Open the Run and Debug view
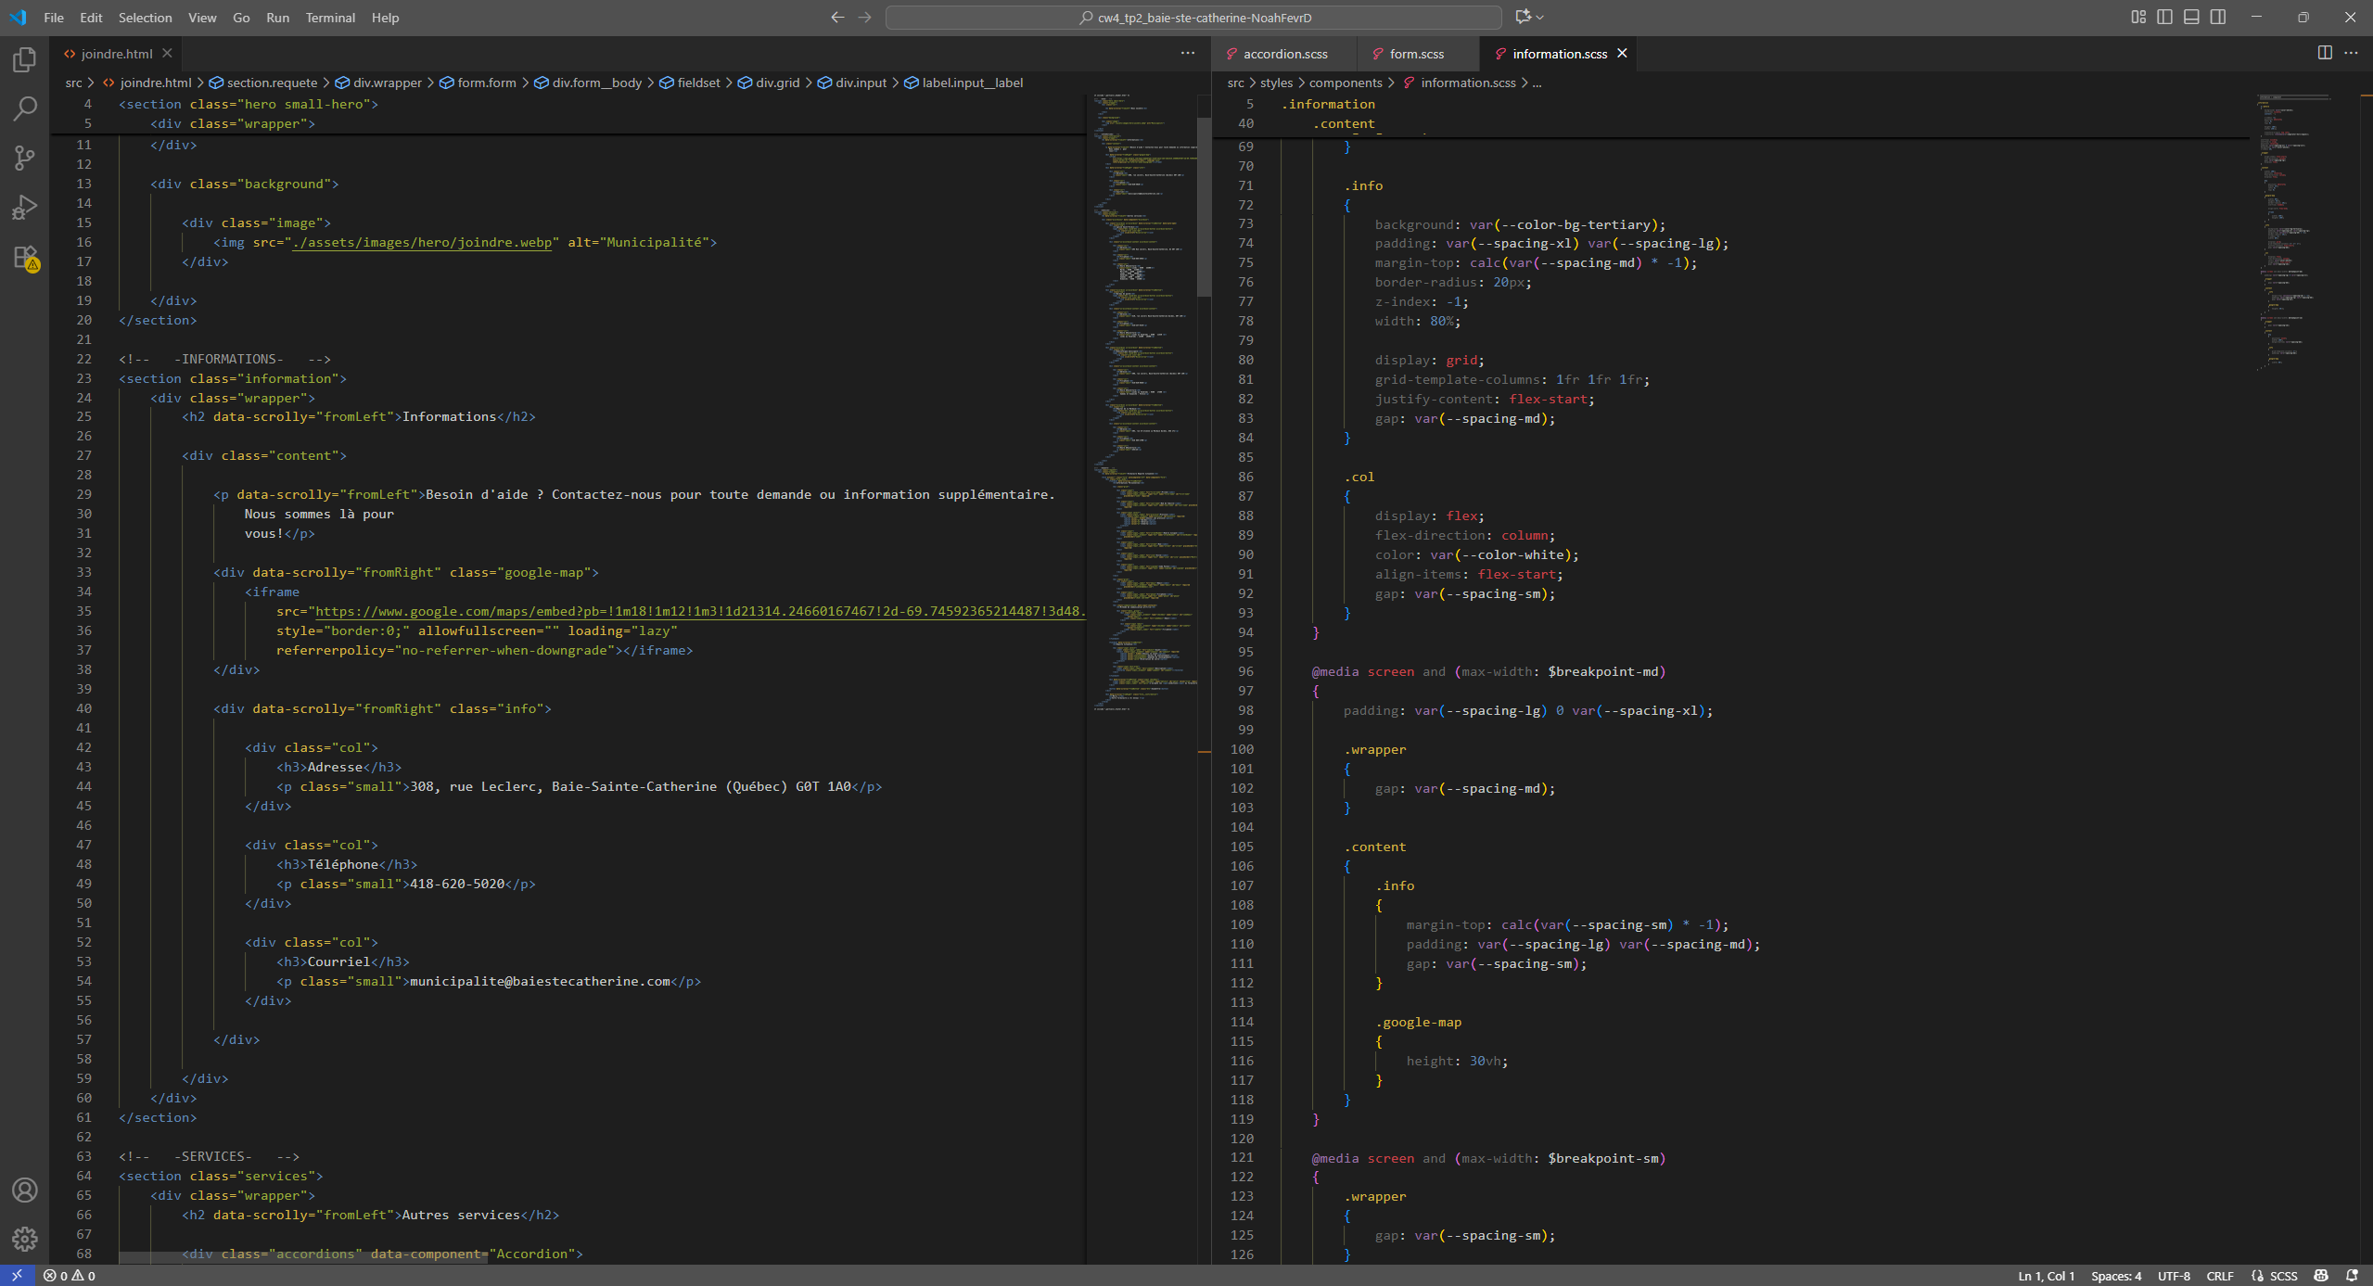Screen dimensions: 2373x1286 coord(25,207)
